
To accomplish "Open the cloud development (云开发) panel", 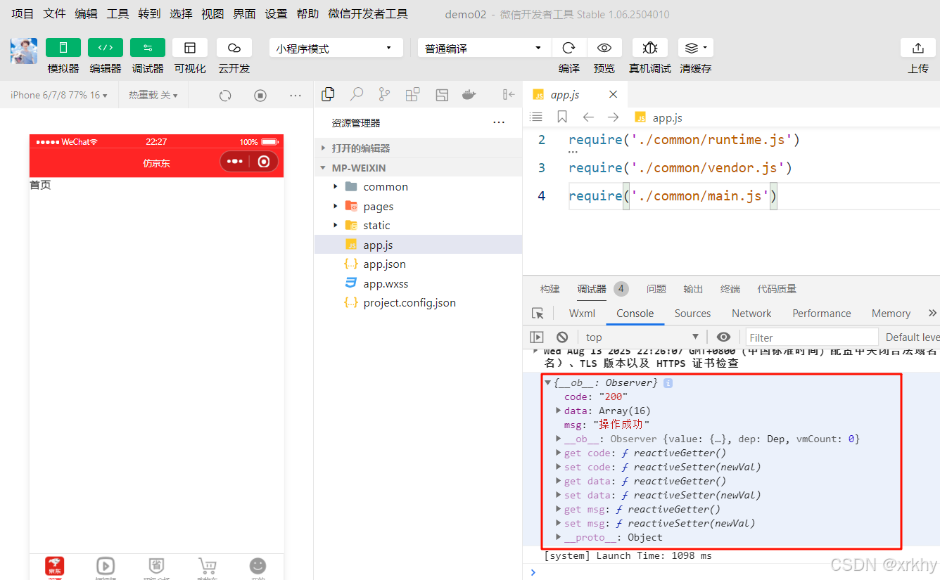I will tap(234, 48).
